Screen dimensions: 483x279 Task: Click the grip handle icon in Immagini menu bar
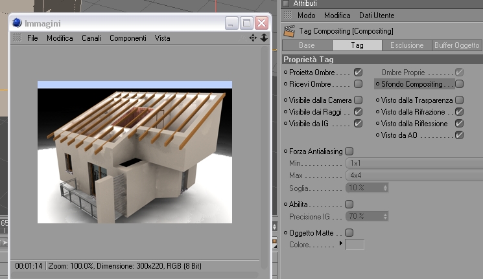tap(18, 38)
